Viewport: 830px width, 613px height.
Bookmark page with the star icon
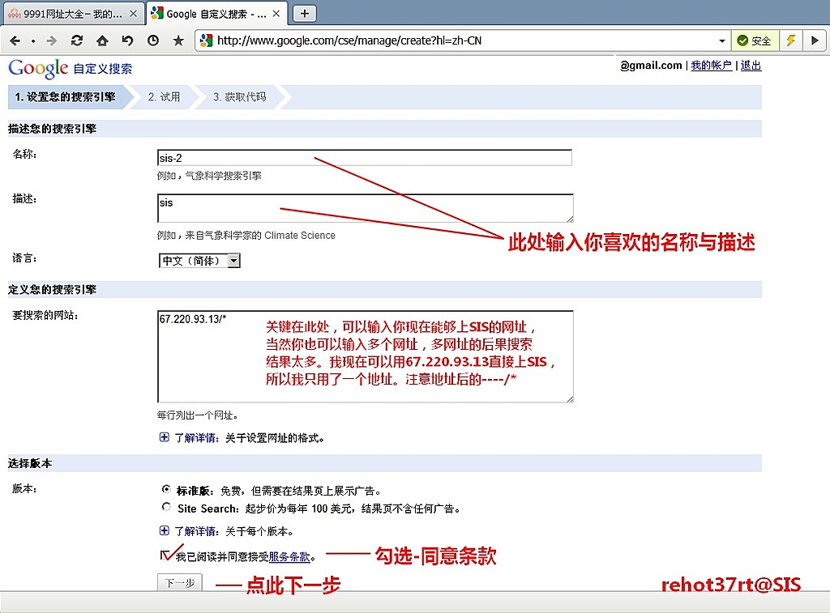(178, 40)
